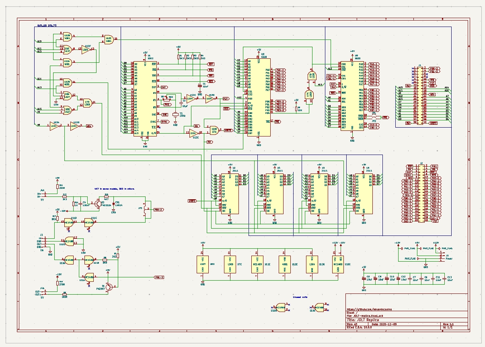Click the PB1-2 global label

(160, 277)
